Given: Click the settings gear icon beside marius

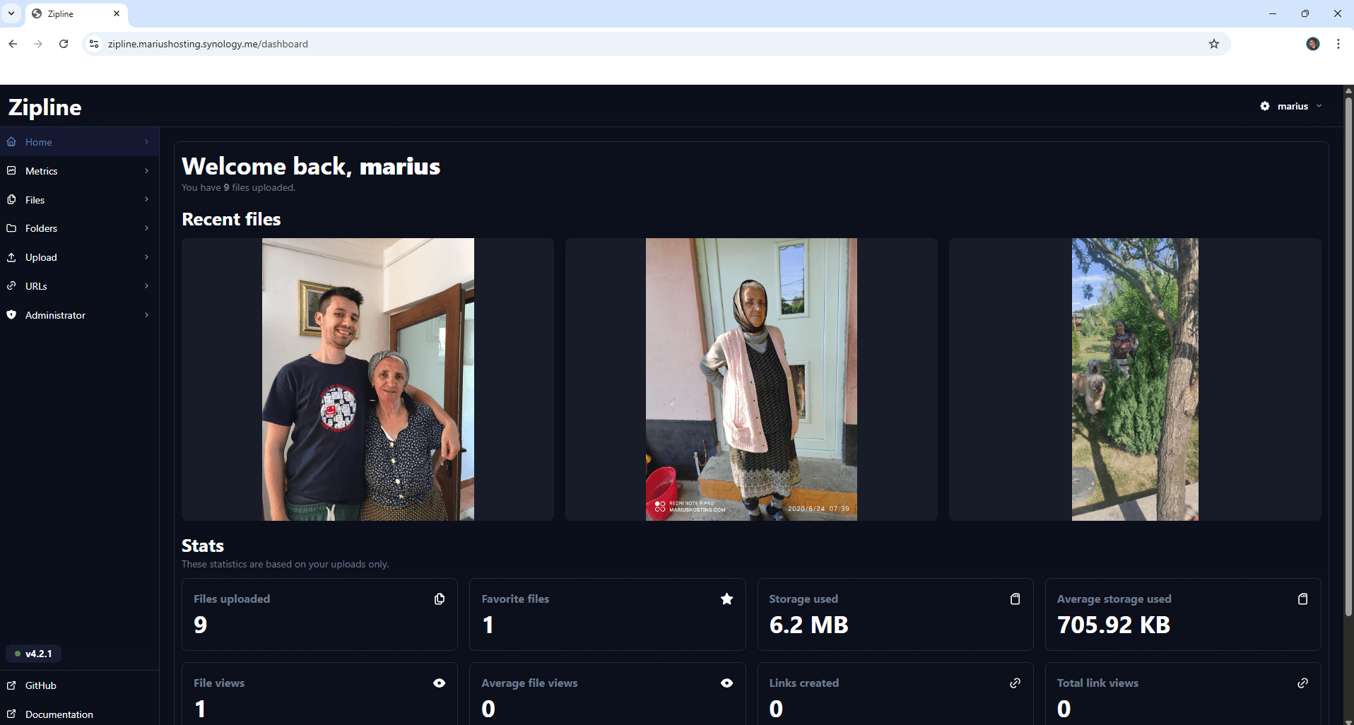Looking at the screenshot, I should point(1265,106).
